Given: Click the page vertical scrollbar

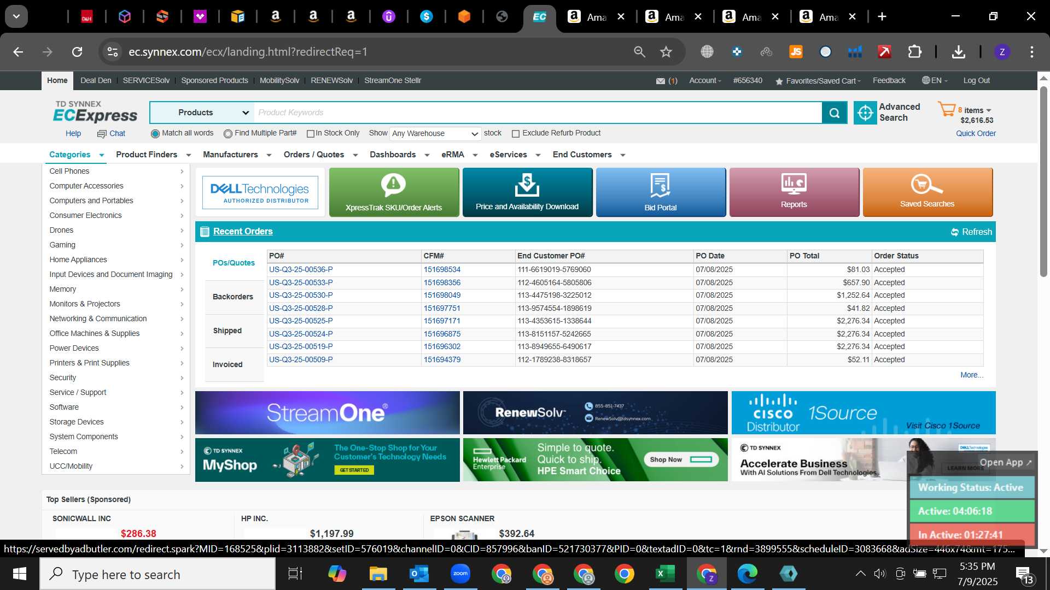Looking at the screenshot, I should (1043, 181).
